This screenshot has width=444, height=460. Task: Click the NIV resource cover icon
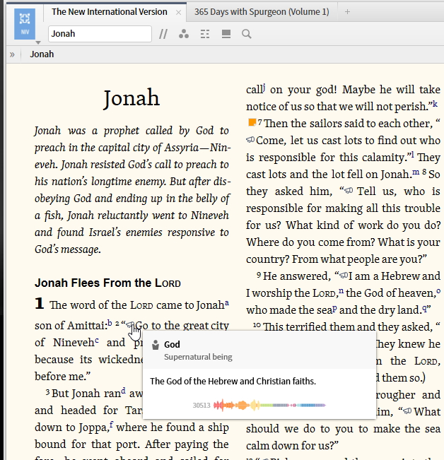click(x=25, y=24)
